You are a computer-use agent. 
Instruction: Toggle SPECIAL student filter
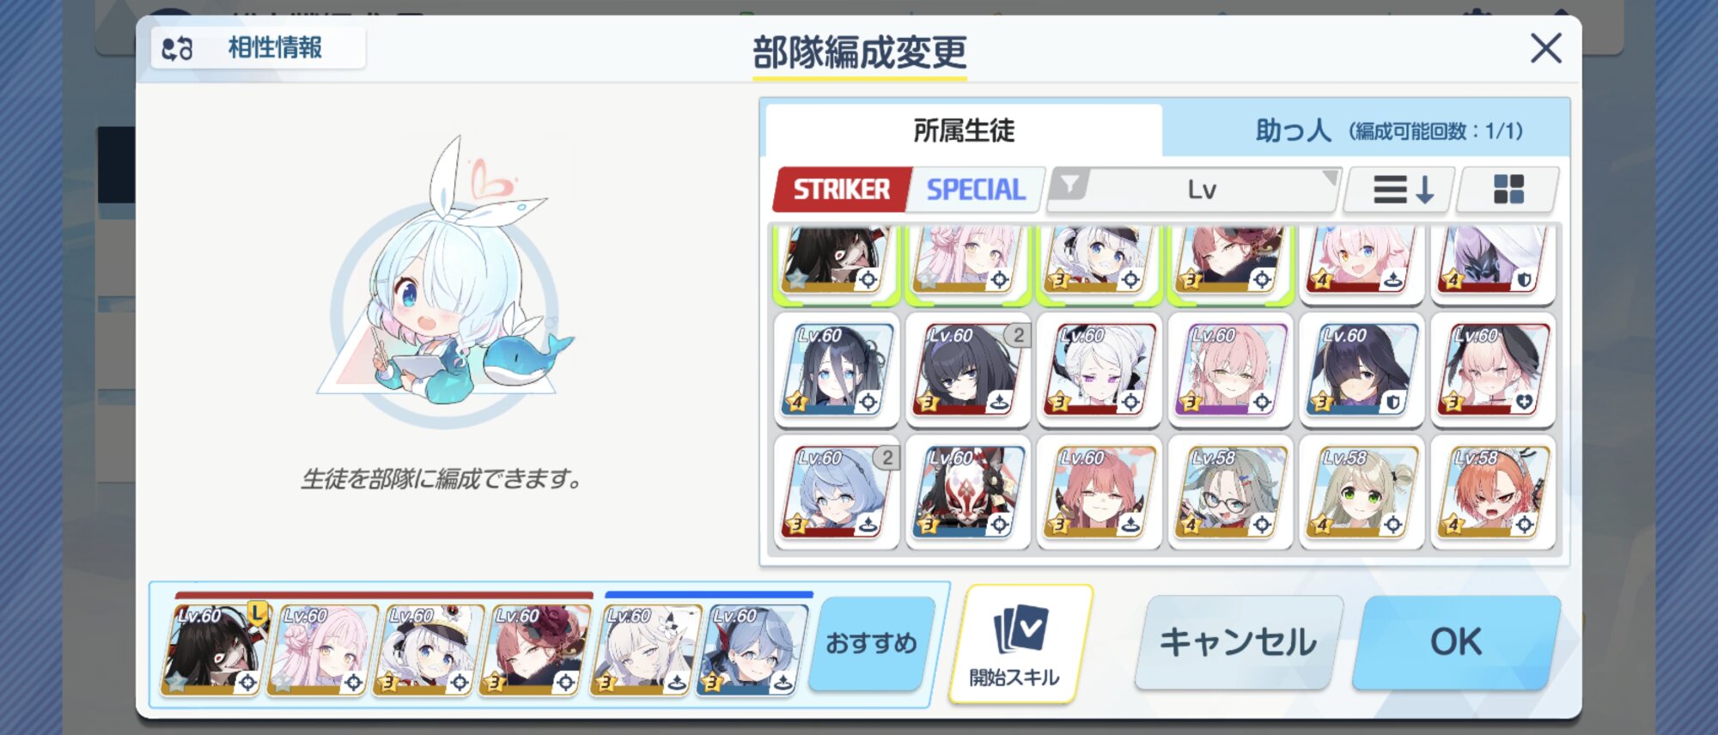pos(976,190)
